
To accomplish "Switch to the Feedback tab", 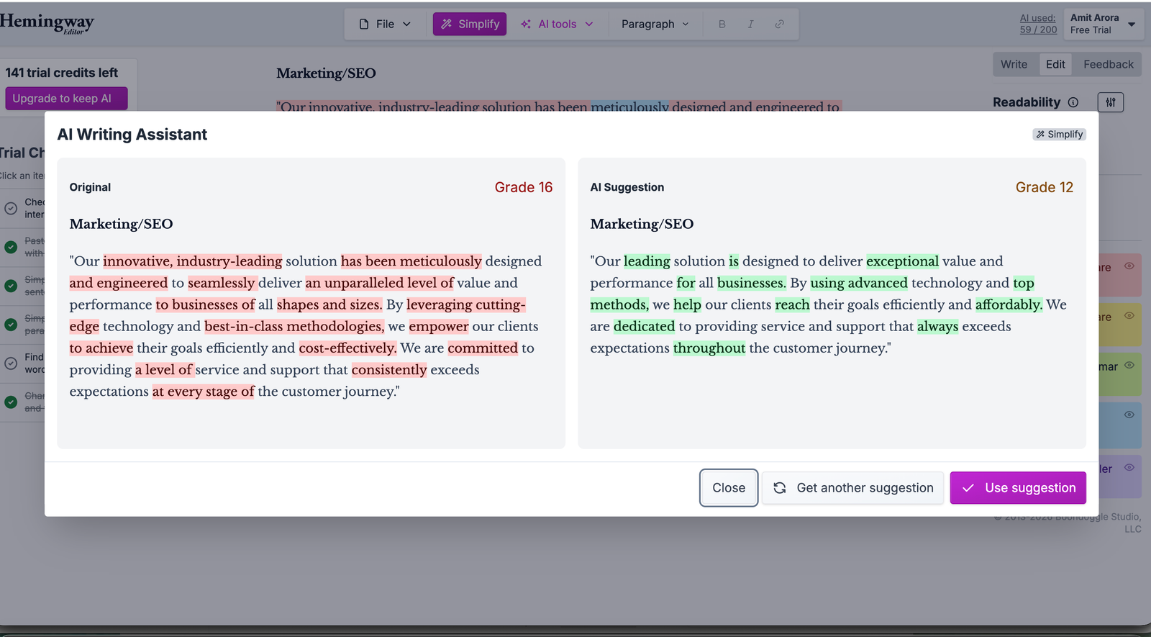I will pyautogui.click(x=1108, y=64).
